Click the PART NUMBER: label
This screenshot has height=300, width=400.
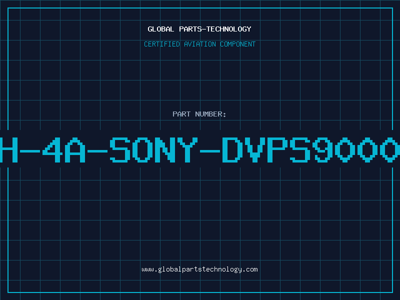[x=199, y=114]
